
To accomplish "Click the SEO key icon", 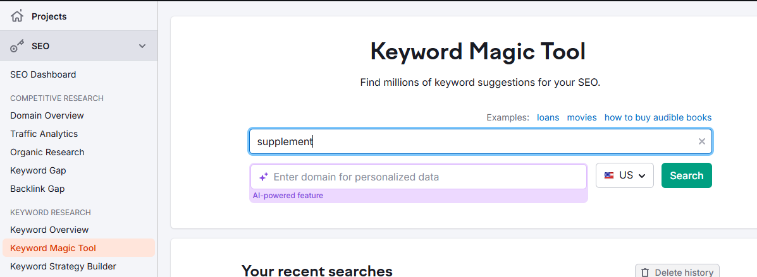I will click(x=17, y=46).
